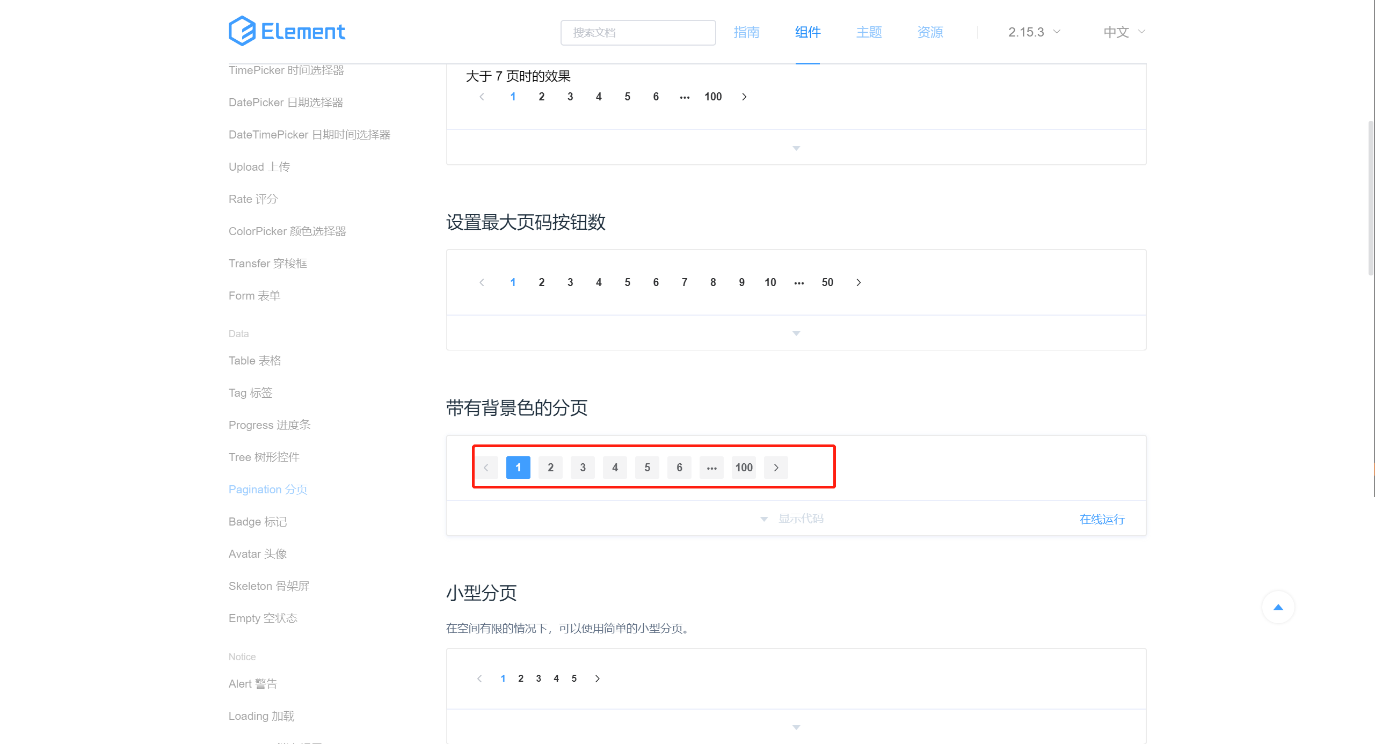
Task: Open DatePicker 日期选择器 in sidebar
Action: [286, 103]
